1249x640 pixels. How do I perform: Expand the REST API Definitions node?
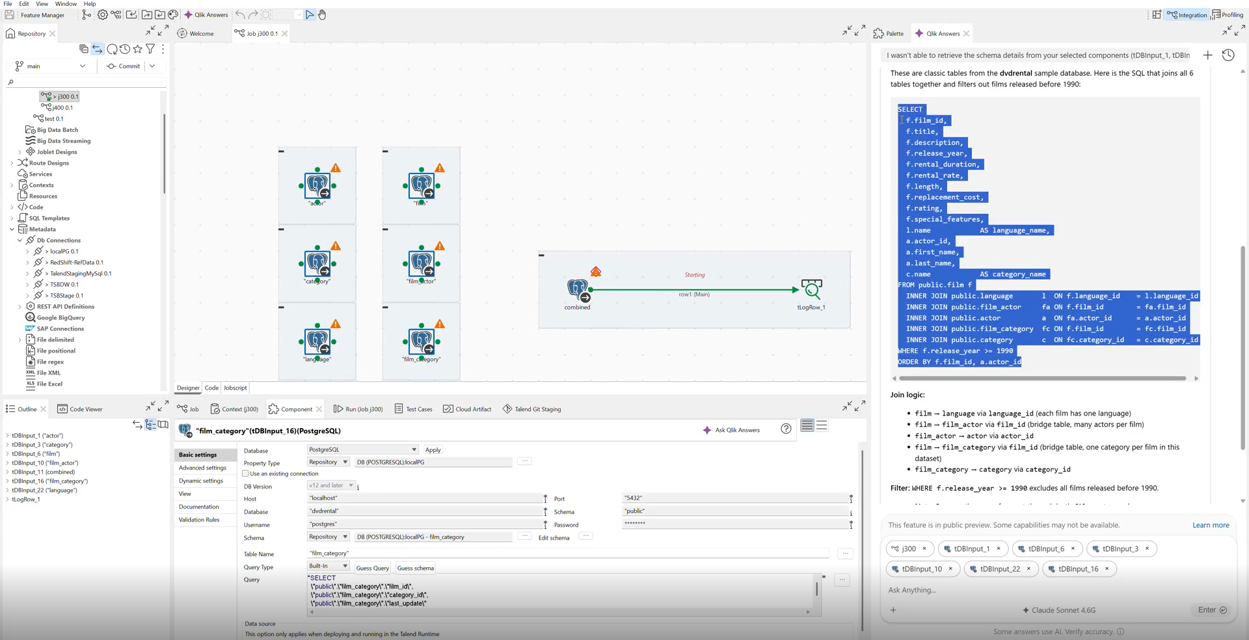[x=20, y=306]
